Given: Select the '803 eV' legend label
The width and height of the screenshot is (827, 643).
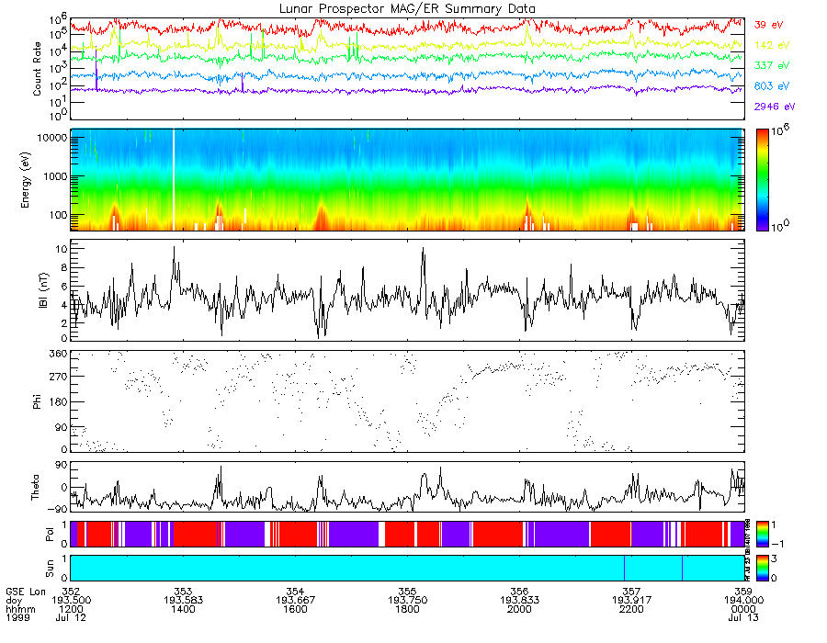Looking at the screenshot, I should click(x=772, y=86).
